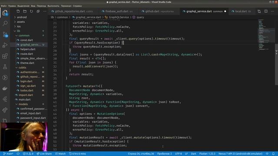Click Flutter: 1.22.3 version status

tap(207, 154)
